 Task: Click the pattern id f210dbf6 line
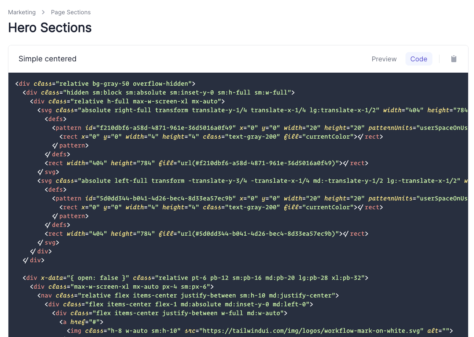pyautogui.click(x=260, y=128)
